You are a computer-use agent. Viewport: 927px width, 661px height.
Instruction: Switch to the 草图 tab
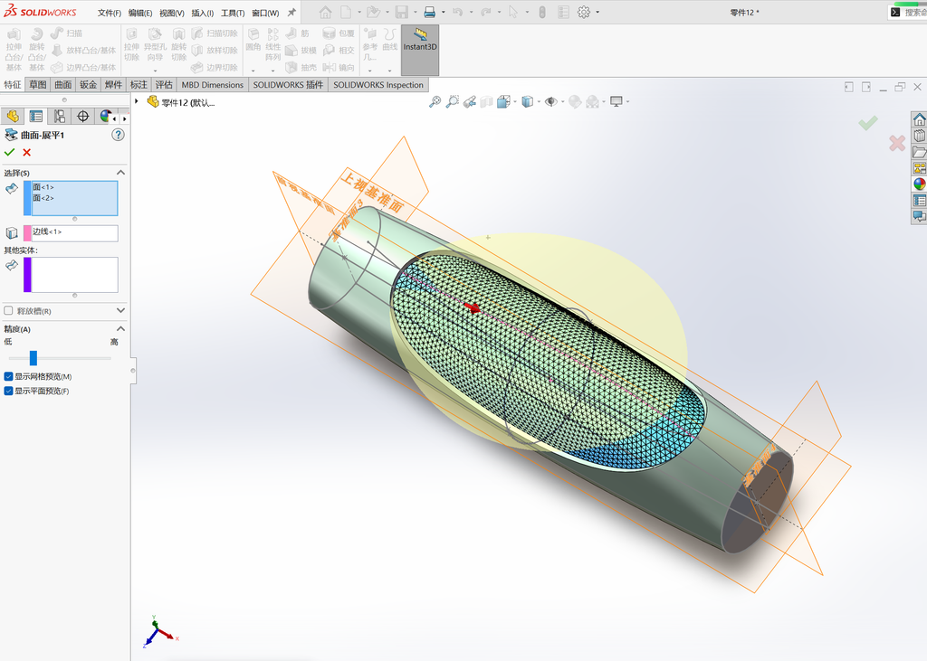click(x=38, y=84)
